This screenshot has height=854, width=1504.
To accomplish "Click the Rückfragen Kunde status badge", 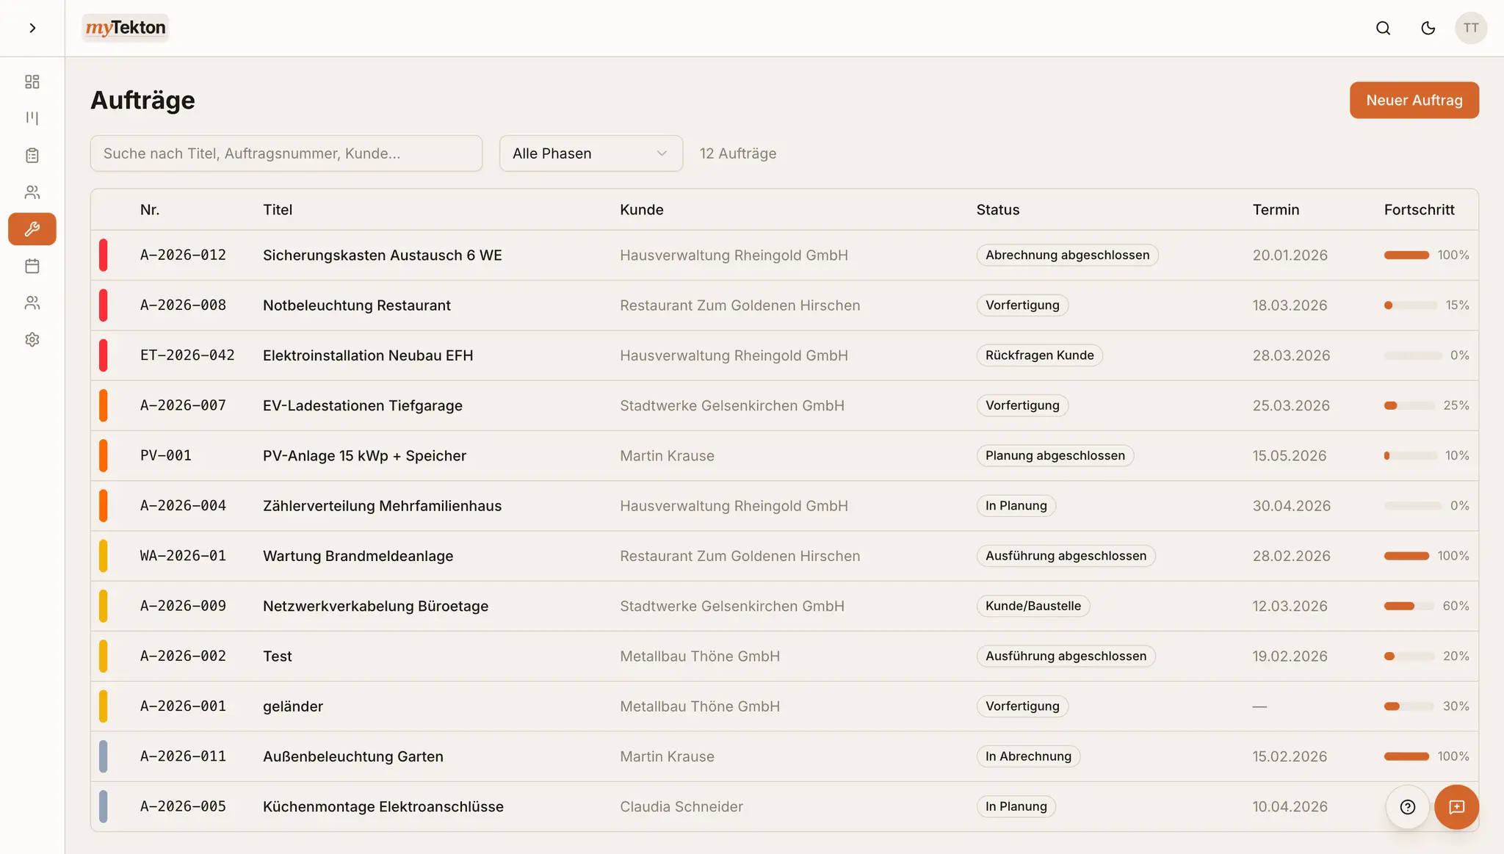I will pos(1039,355).
